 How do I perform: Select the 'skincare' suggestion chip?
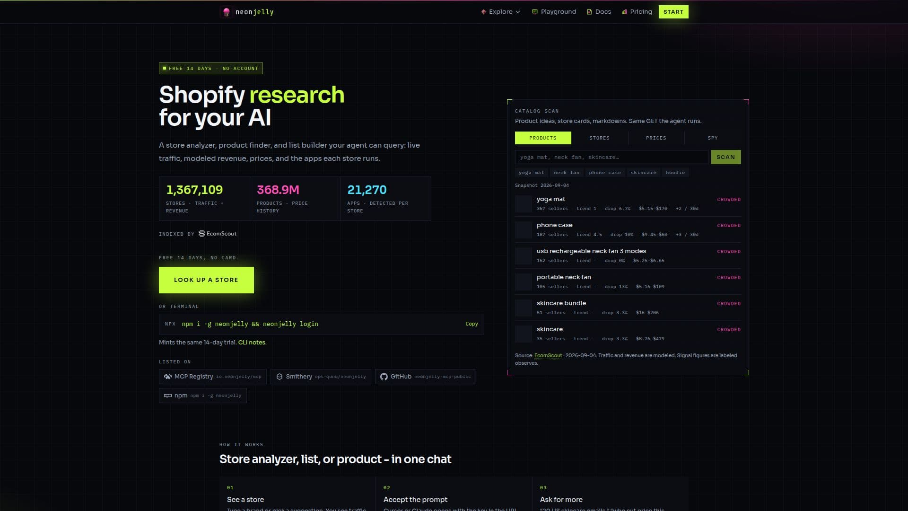tap(643, 173)
